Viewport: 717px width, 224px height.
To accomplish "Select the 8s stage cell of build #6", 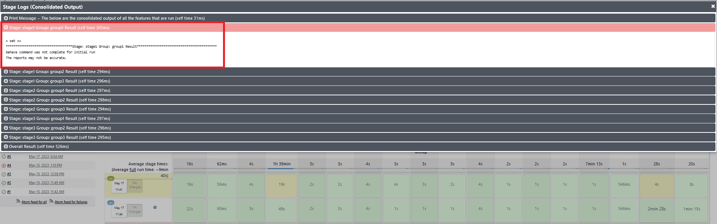I will (692, 186).
